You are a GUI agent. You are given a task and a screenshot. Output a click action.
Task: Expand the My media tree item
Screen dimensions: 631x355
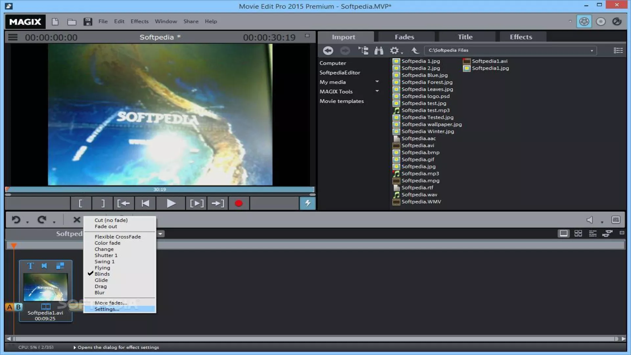pos(377,82)
